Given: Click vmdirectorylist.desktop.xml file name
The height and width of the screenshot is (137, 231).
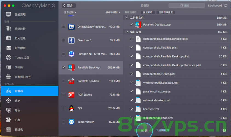Looking at the screenshot, I should (161, 83).
